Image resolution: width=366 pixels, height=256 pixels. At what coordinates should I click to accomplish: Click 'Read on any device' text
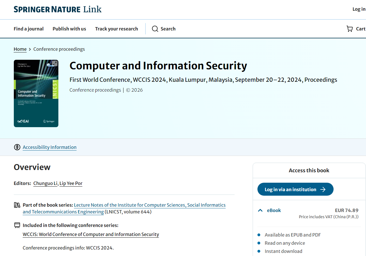(x=285, y=243)
